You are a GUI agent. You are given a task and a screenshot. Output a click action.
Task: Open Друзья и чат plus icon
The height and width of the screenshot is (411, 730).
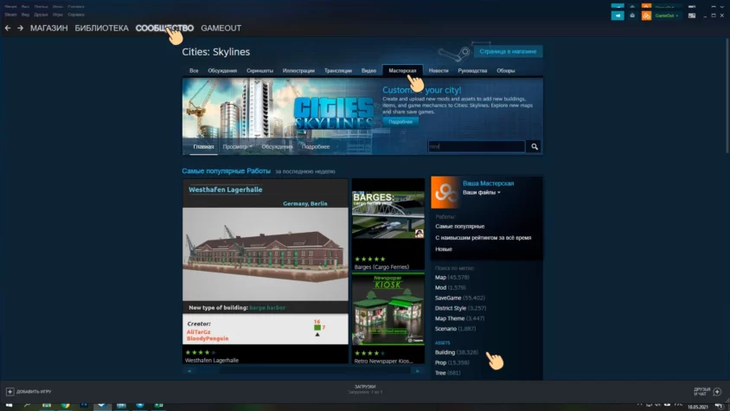coord(717,391)
